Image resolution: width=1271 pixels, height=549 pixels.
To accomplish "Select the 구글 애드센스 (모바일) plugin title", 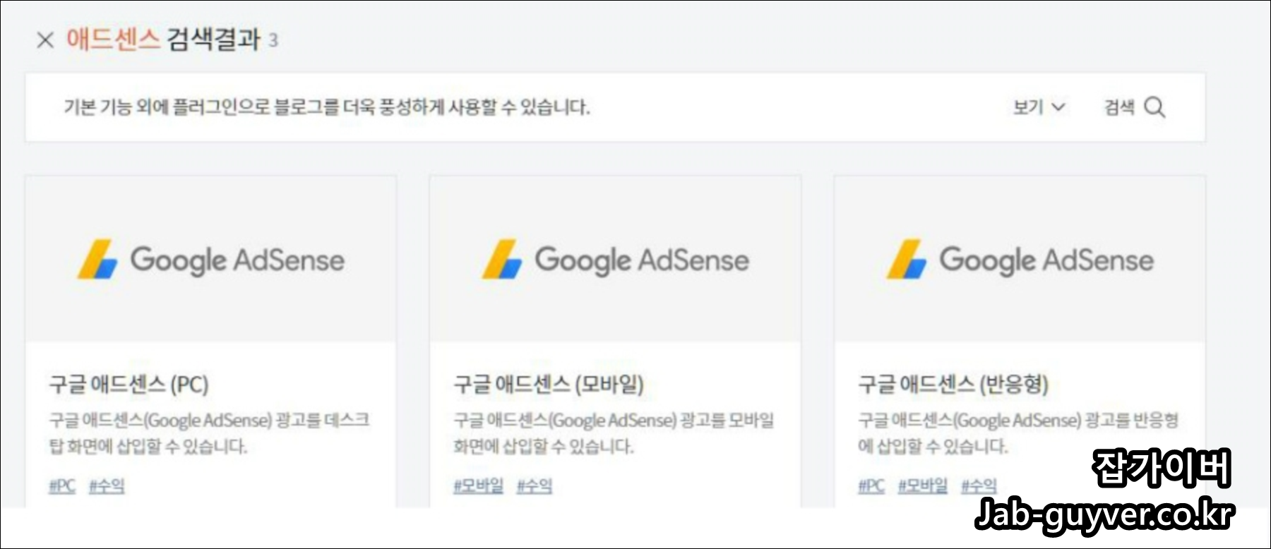I will pos(549,385).
